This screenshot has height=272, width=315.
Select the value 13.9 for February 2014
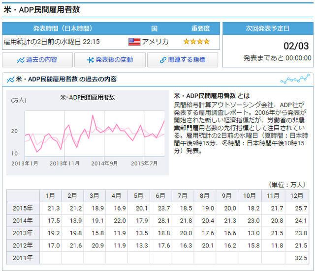click(76, 221)
